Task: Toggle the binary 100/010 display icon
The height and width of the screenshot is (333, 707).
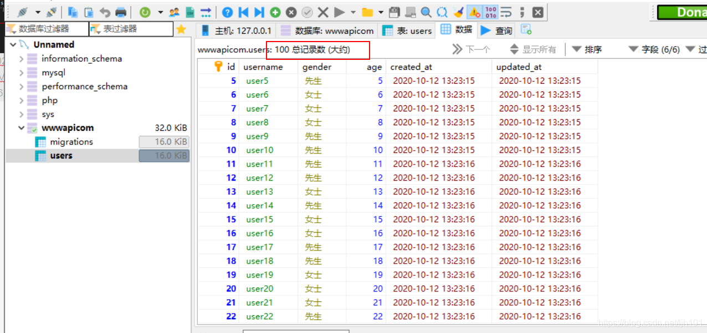Action: (490, 12)
